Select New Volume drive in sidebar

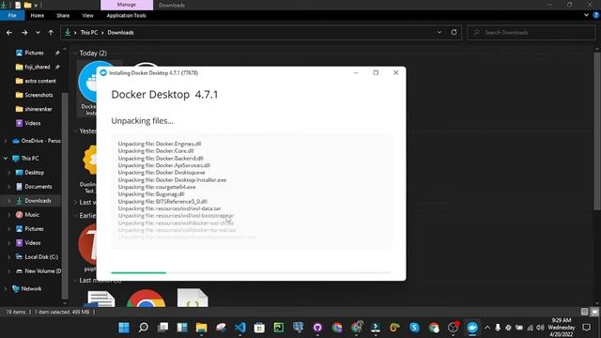coord(42,271)
